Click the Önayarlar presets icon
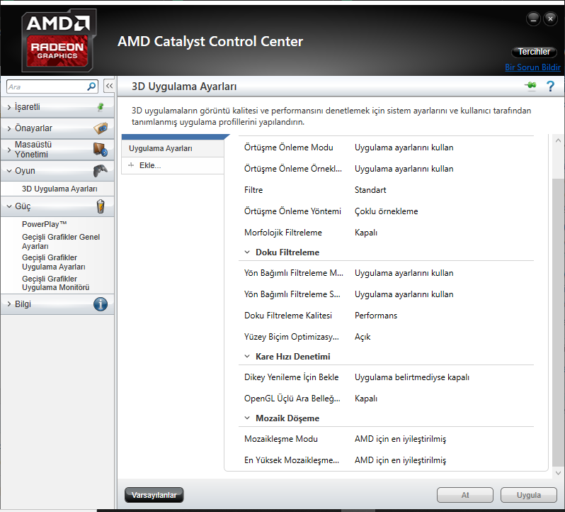Image resolution: width=565 pixels, height=512 pixels. coord(101,128)
